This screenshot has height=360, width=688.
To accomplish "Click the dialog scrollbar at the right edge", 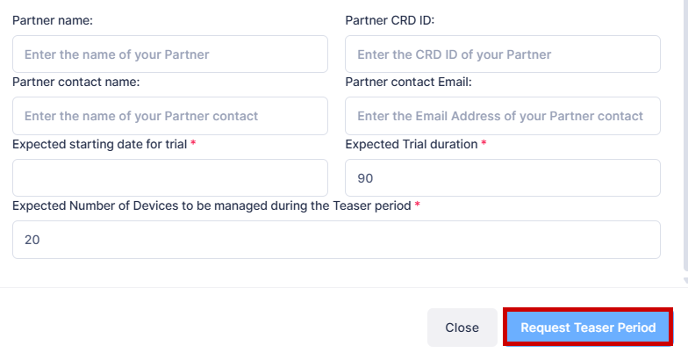I will coord(685,140).
